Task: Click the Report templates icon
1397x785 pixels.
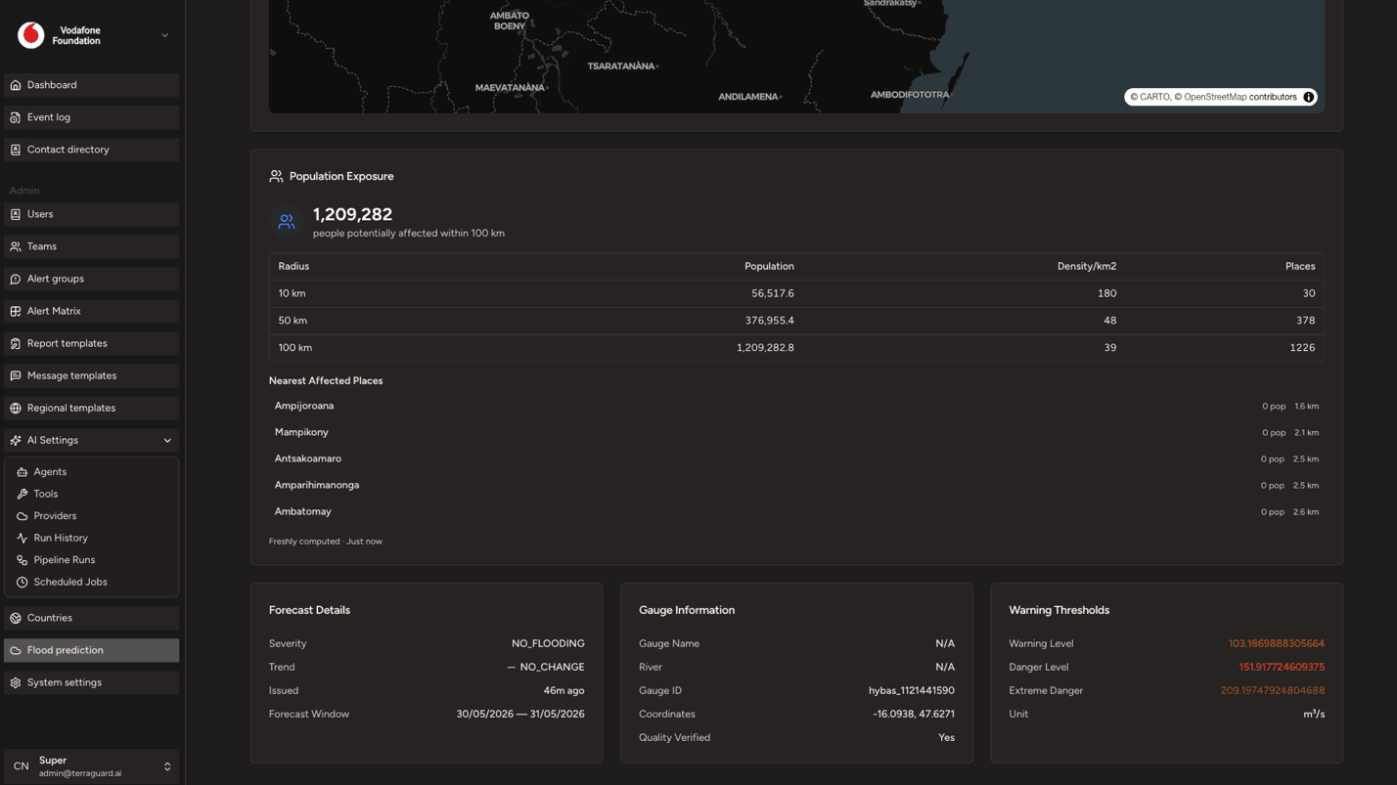Action: click(16, 343)
